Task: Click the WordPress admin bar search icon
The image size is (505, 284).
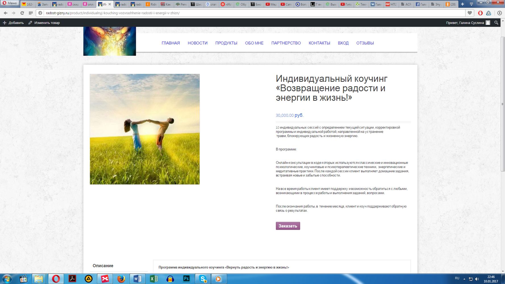Action: [496, 23]
